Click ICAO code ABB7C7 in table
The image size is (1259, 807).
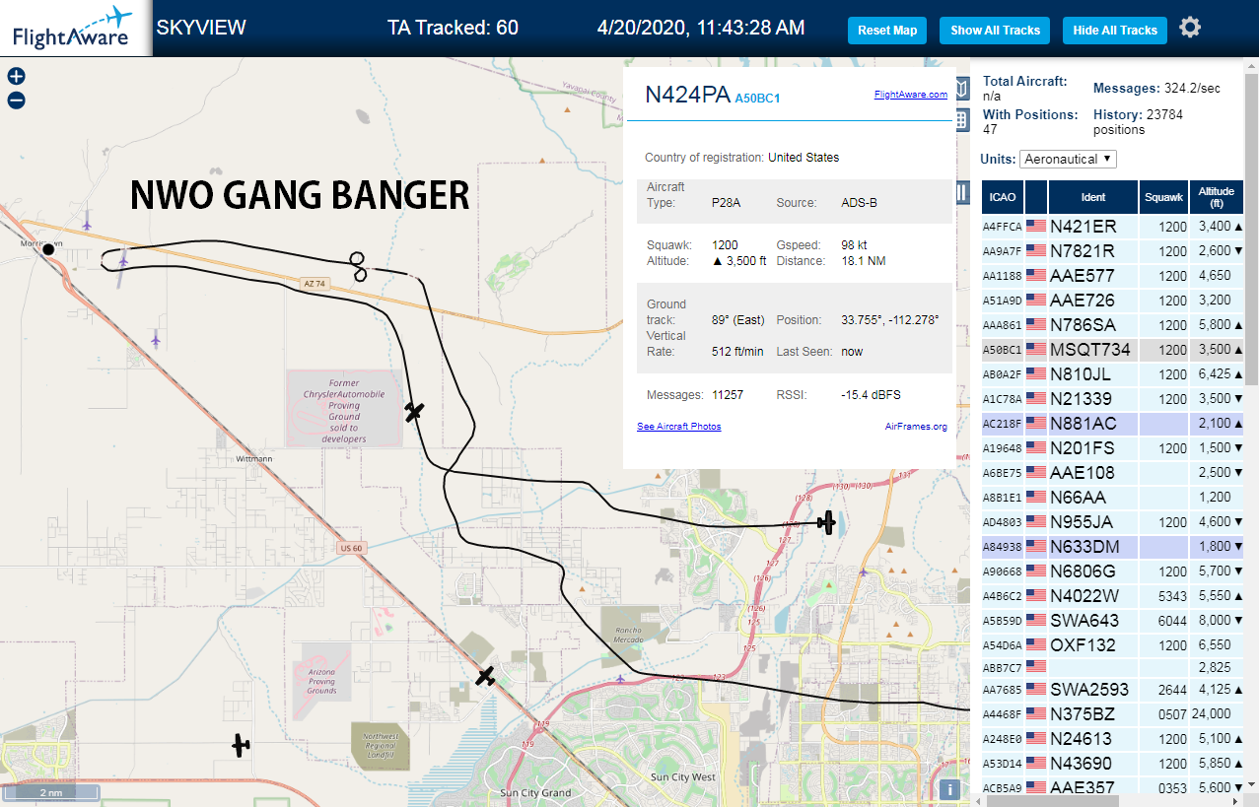1002,668
